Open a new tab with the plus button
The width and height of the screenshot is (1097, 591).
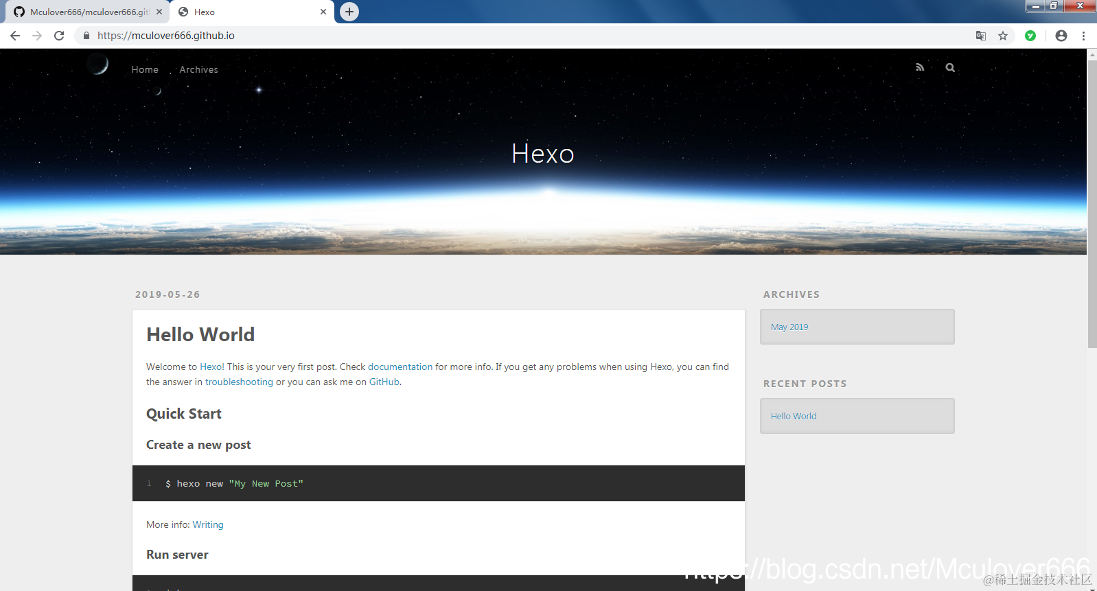[349, 12]
